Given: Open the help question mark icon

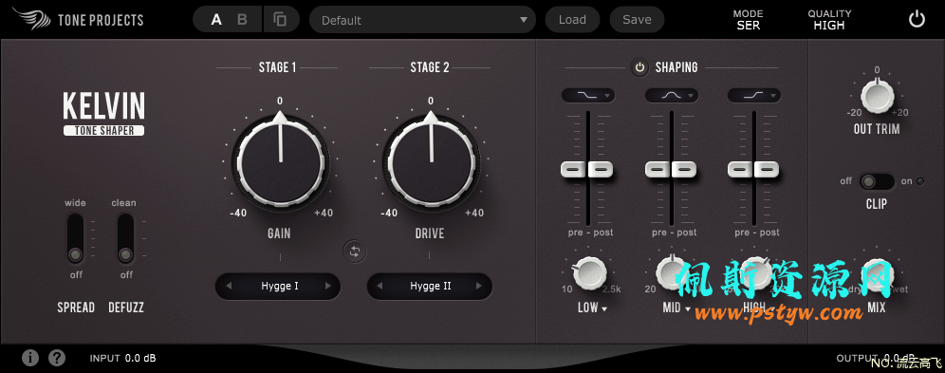Looking at the screenshot, I should (x=57, y=358).
